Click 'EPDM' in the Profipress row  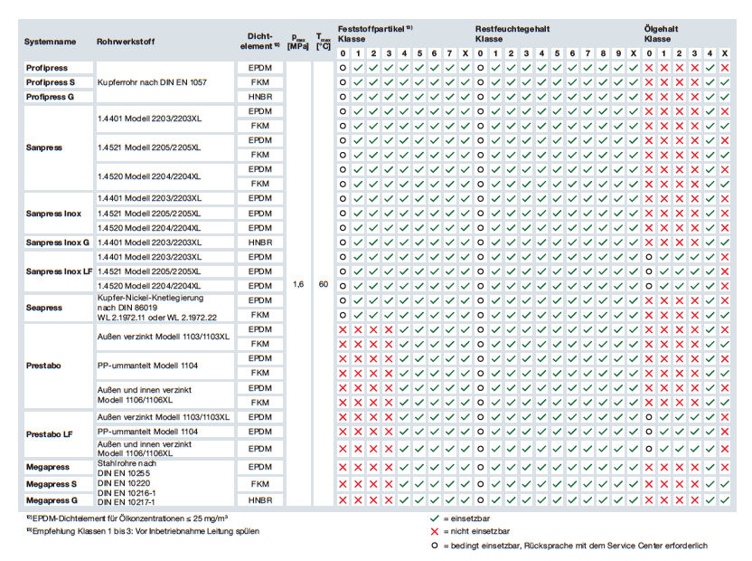point(260,68)
